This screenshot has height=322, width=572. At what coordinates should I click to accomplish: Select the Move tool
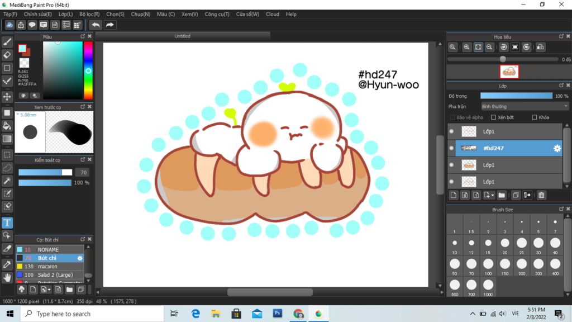[7, 97]
